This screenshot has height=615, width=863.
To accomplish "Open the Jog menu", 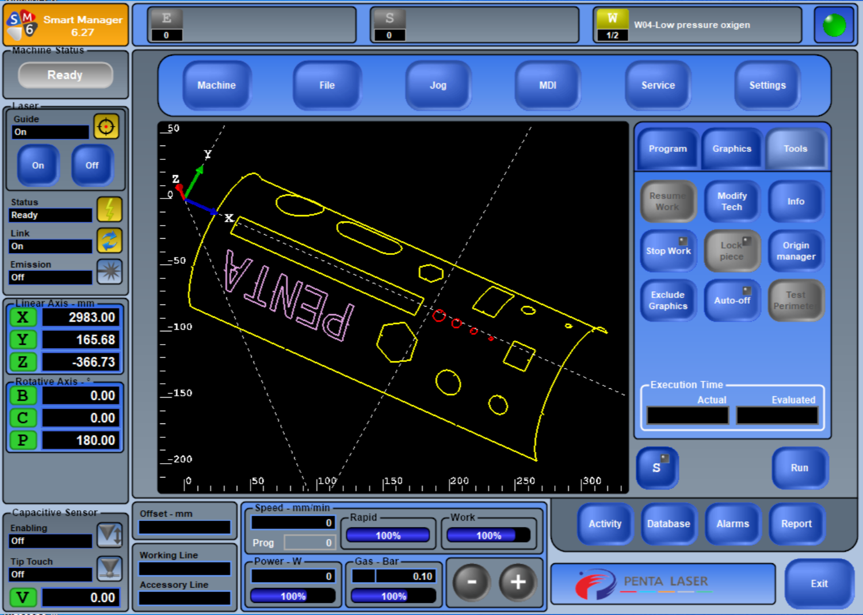I will pos(438,85).
